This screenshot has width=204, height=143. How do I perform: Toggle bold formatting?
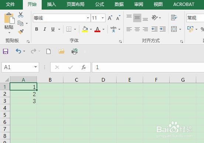(37, 29)
